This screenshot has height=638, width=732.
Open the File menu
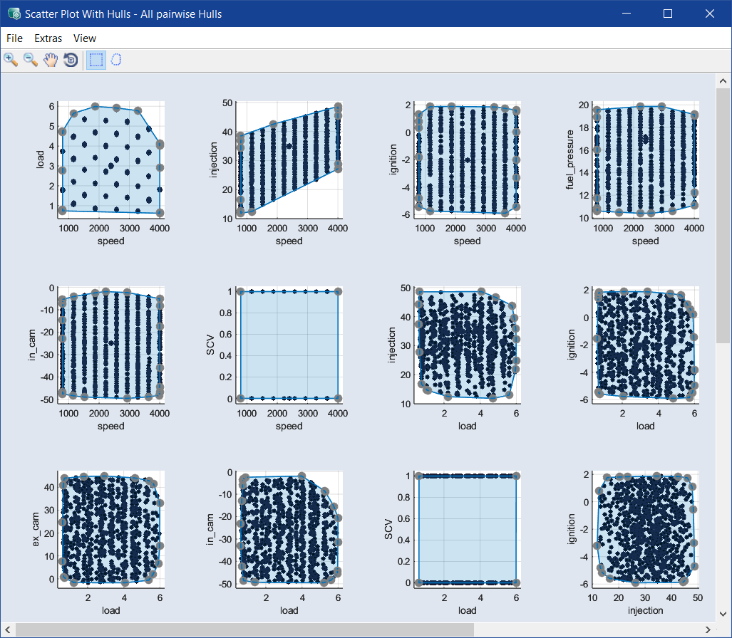14,38
